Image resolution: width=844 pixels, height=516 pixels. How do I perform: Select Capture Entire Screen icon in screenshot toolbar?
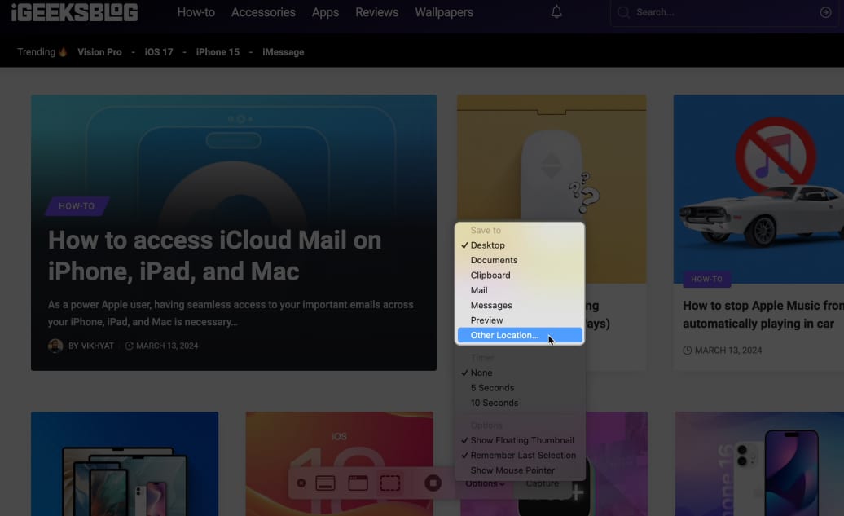pyautogui.click(x=325, y=483)
